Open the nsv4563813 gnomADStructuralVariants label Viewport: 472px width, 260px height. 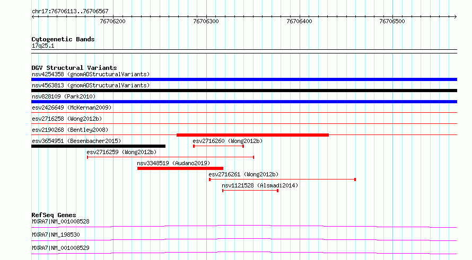pyautogui.click(x=91, y=85)
